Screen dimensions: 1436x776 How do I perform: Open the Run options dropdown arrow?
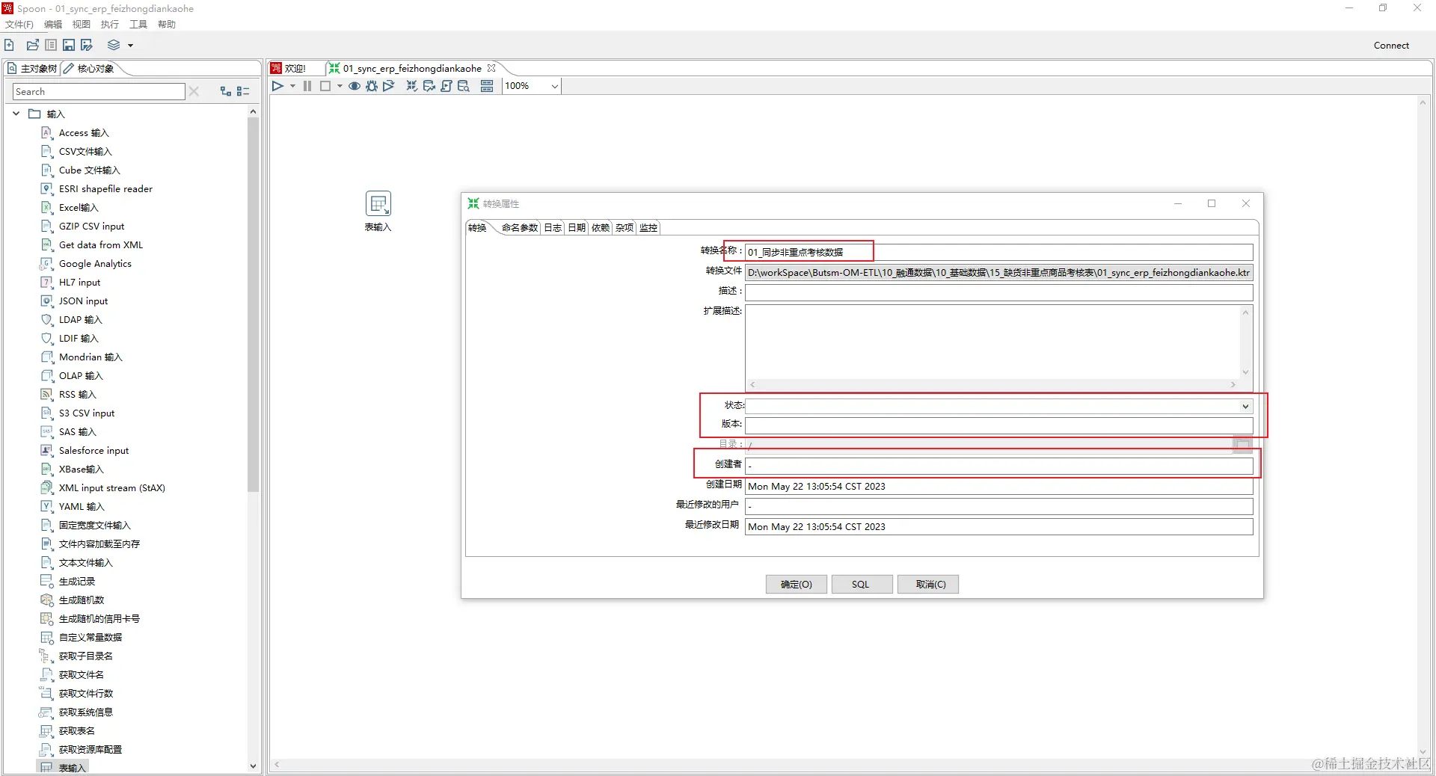click(x=292, y=86)
